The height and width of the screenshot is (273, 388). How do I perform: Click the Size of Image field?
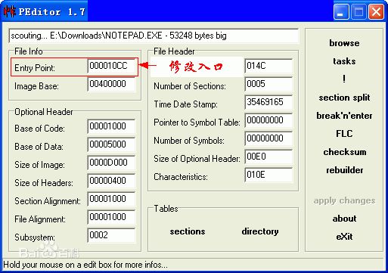pyautogui.click(x=111, y=163)
